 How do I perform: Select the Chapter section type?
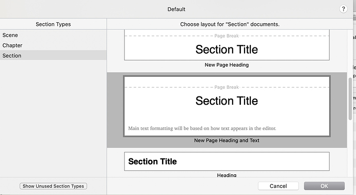click(53, 45)
